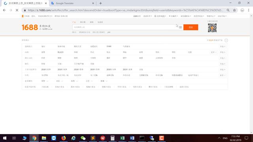The height and width of the screenshot is (142, 253).
Task: Open Excel from the taskbar
Action: pos(122,138)
